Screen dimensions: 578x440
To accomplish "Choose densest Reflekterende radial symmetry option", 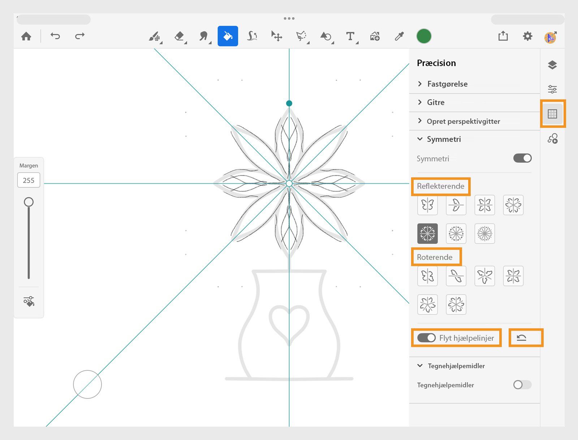I will pyautogui.click(x=484, y=234).
